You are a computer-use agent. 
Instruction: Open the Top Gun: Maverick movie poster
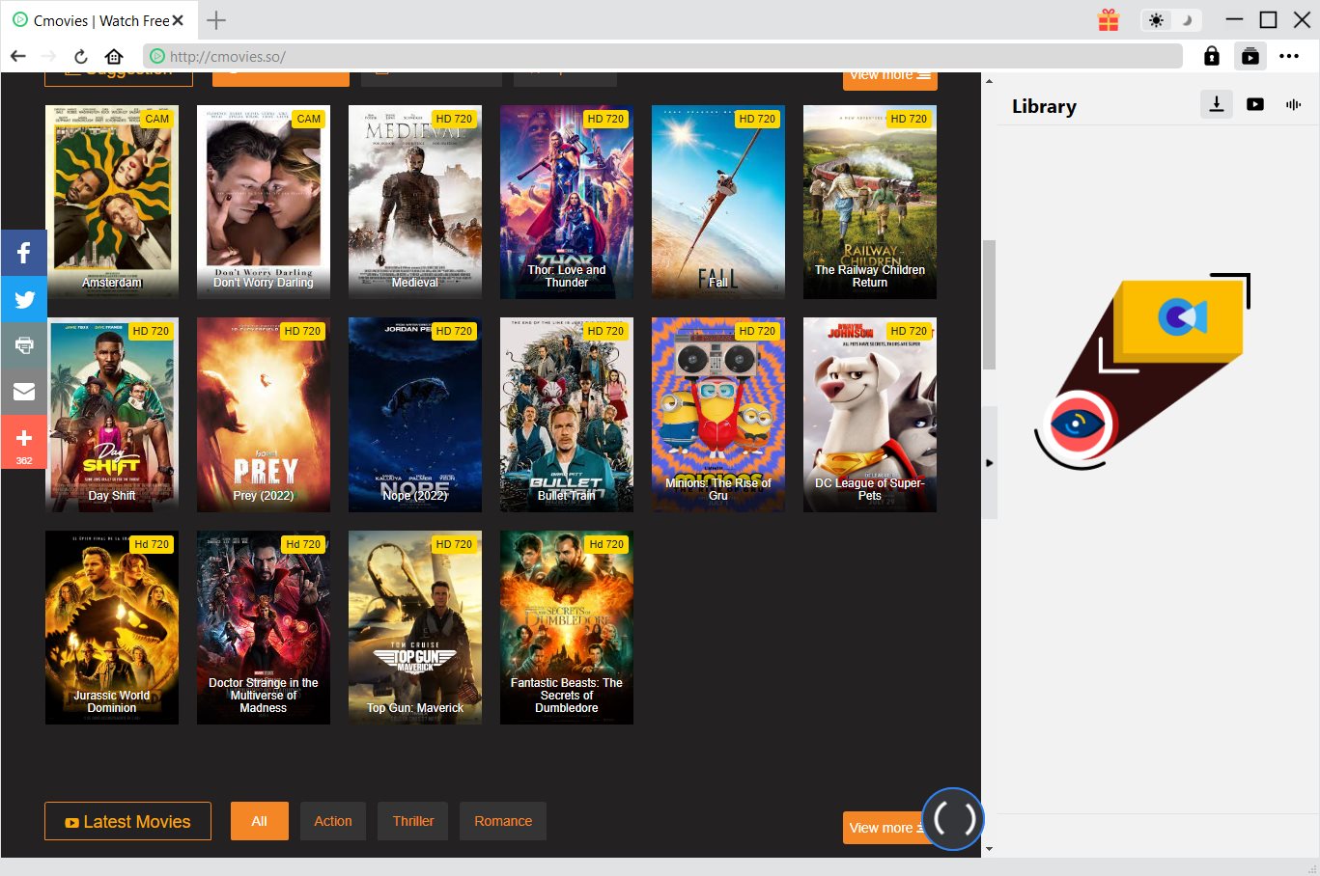[x=414, y=627]
